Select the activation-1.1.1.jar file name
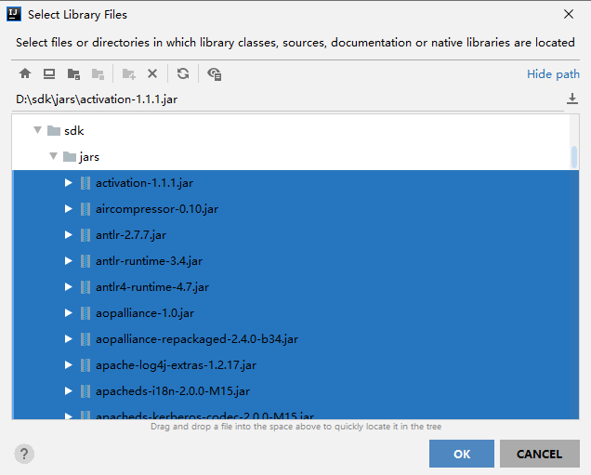This screenshot has height=475, width=591. [144, 183]
